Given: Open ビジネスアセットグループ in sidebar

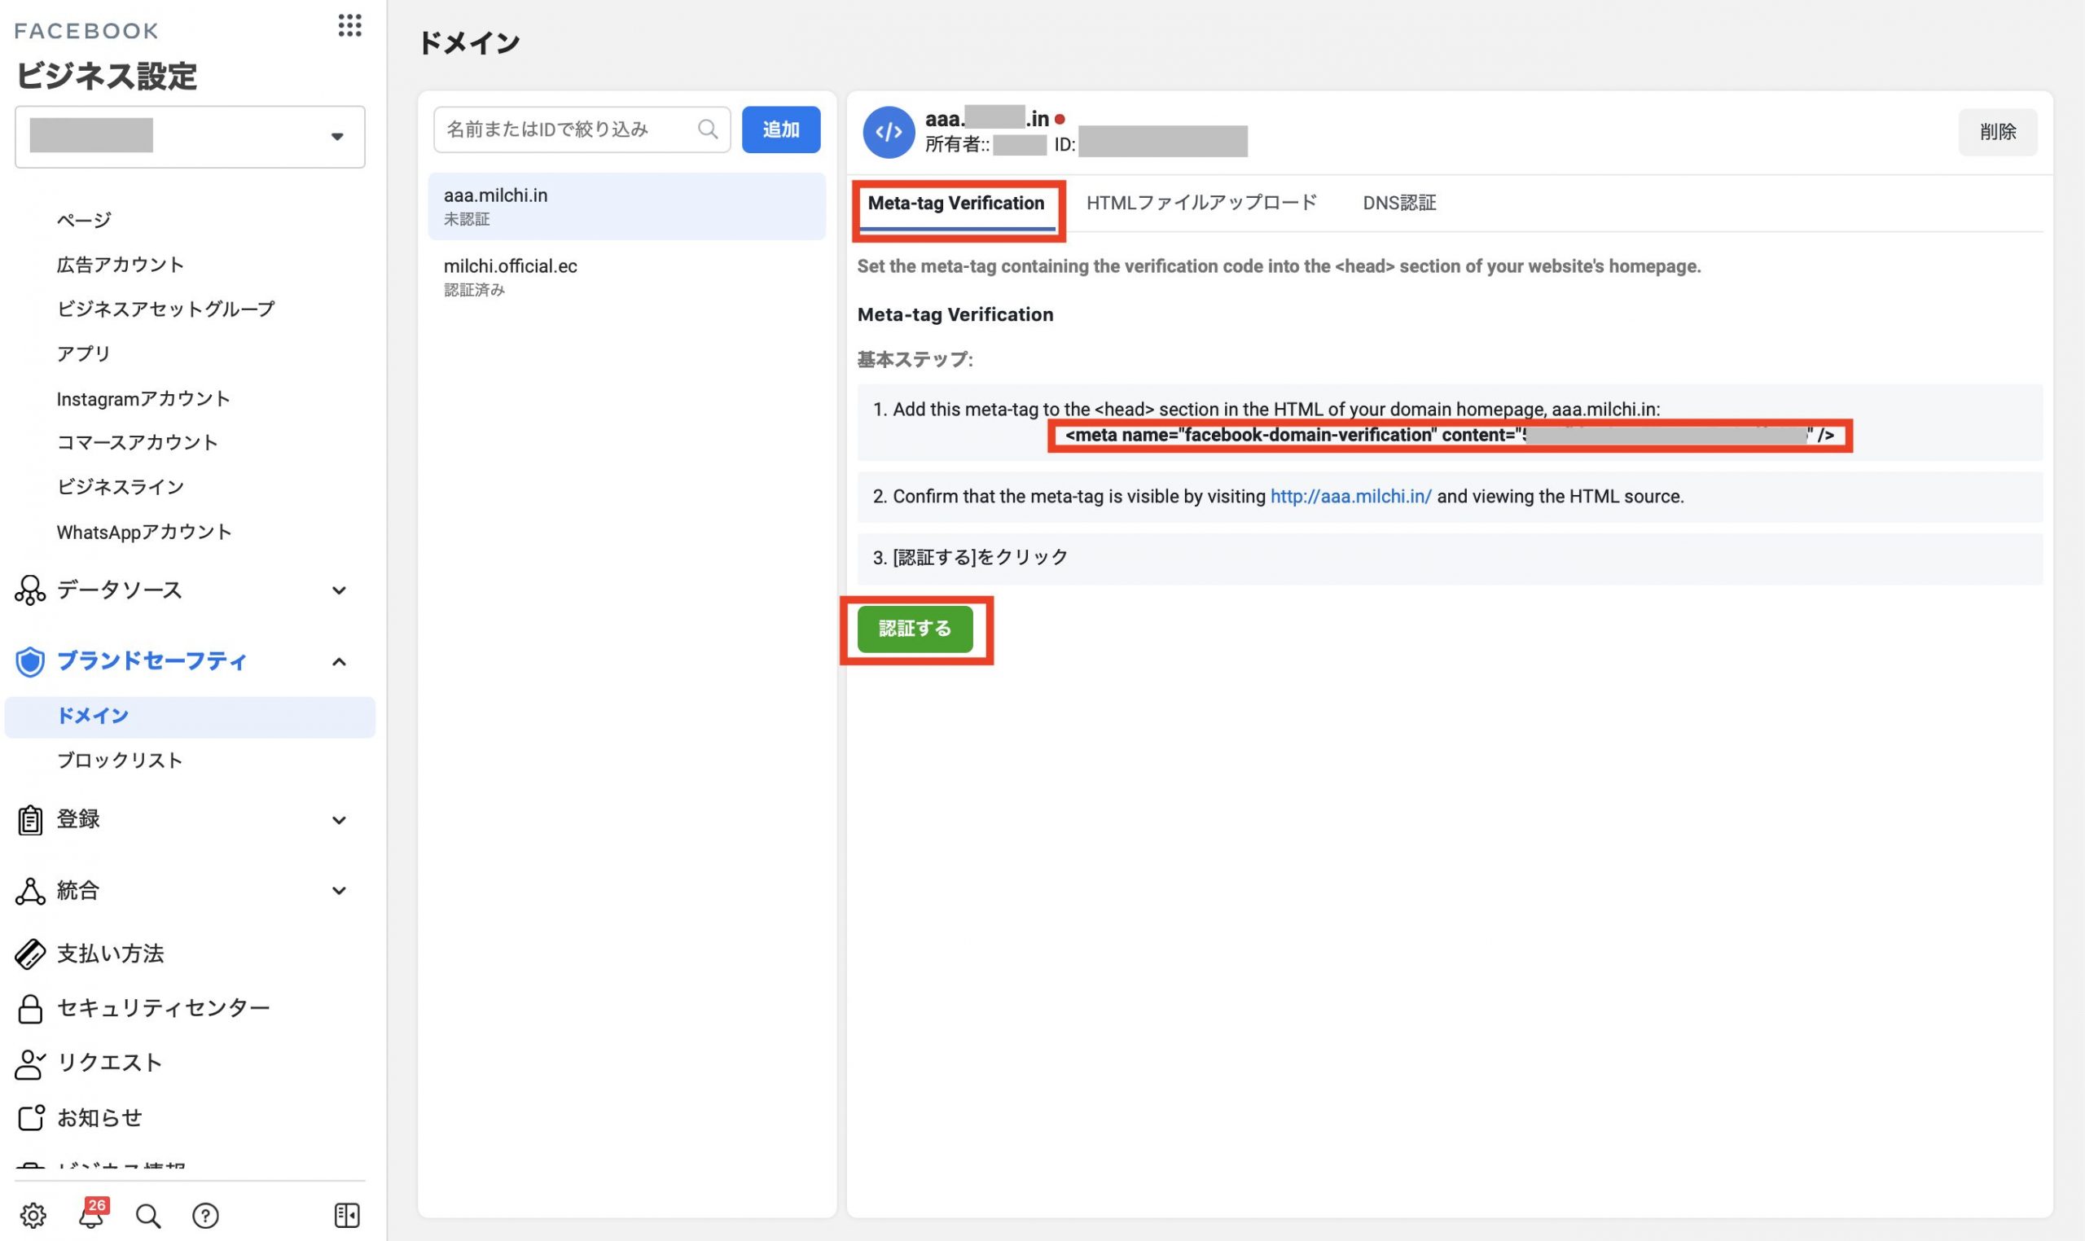Looking at the screenshot, I should coord(165,309).
